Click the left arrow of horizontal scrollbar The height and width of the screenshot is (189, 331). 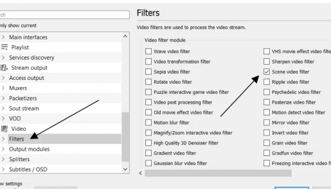tap(141, 173)
